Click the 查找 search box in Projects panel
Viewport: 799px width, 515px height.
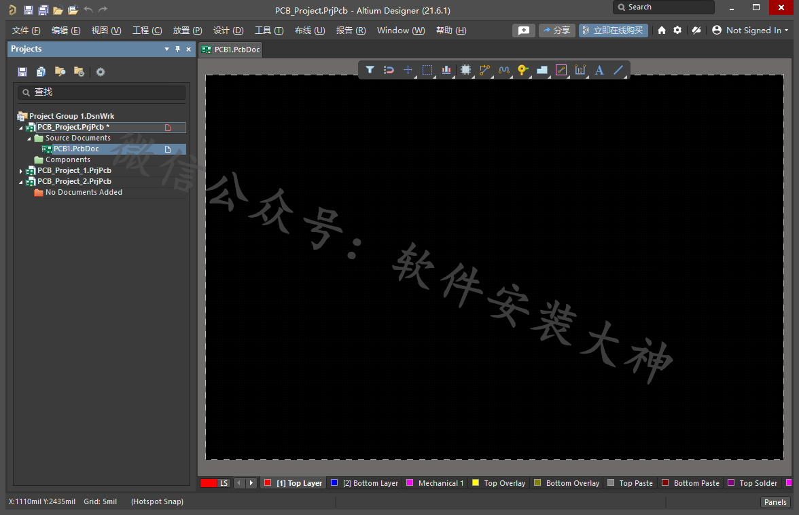[x=102, y=92]
